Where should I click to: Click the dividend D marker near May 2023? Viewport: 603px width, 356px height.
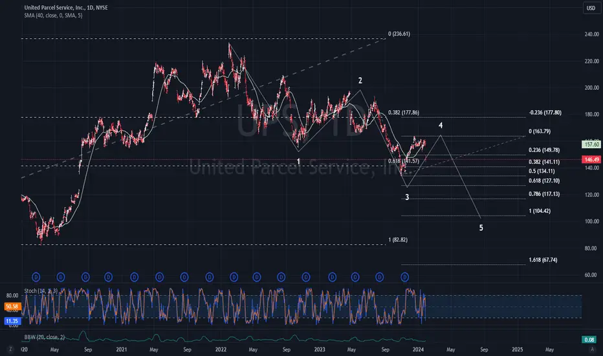coord(355,277)
